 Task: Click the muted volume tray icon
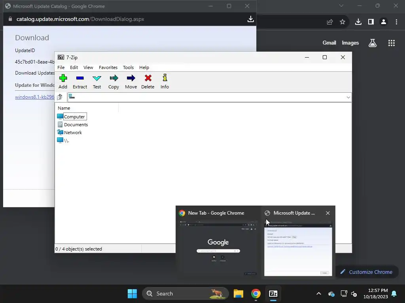coord(354,294)
